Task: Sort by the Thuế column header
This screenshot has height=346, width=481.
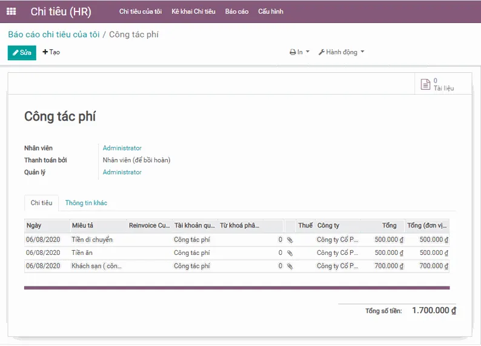Action: pos(305,226)
